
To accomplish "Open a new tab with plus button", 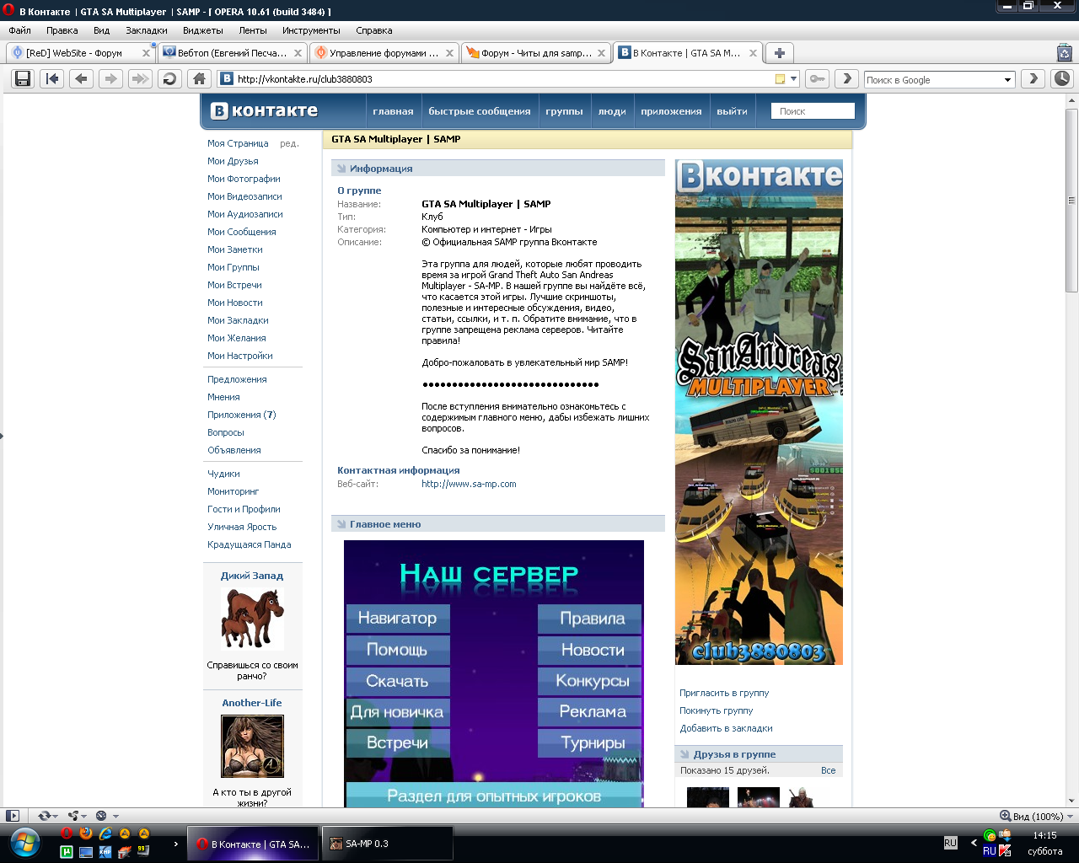I will 780,52.
